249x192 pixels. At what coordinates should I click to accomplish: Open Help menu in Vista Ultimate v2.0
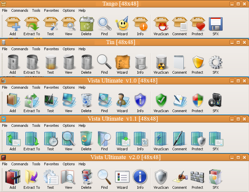coord(82,164)
